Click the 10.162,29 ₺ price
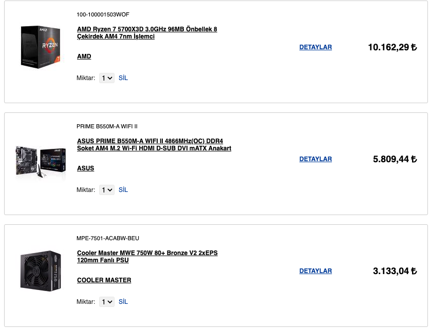 tap(392, 47)
